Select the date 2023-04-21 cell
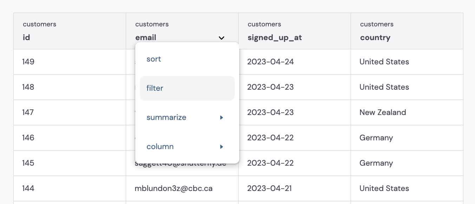The height and width of the screenshot is (204, 475). tap(295, 189)
